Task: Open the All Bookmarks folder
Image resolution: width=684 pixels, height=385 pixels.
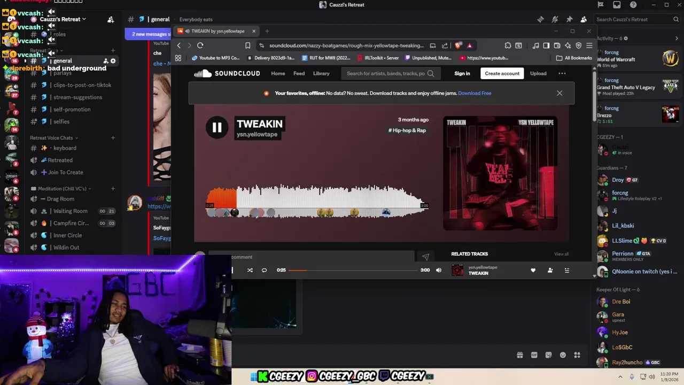Action: (x=574, y=58)
